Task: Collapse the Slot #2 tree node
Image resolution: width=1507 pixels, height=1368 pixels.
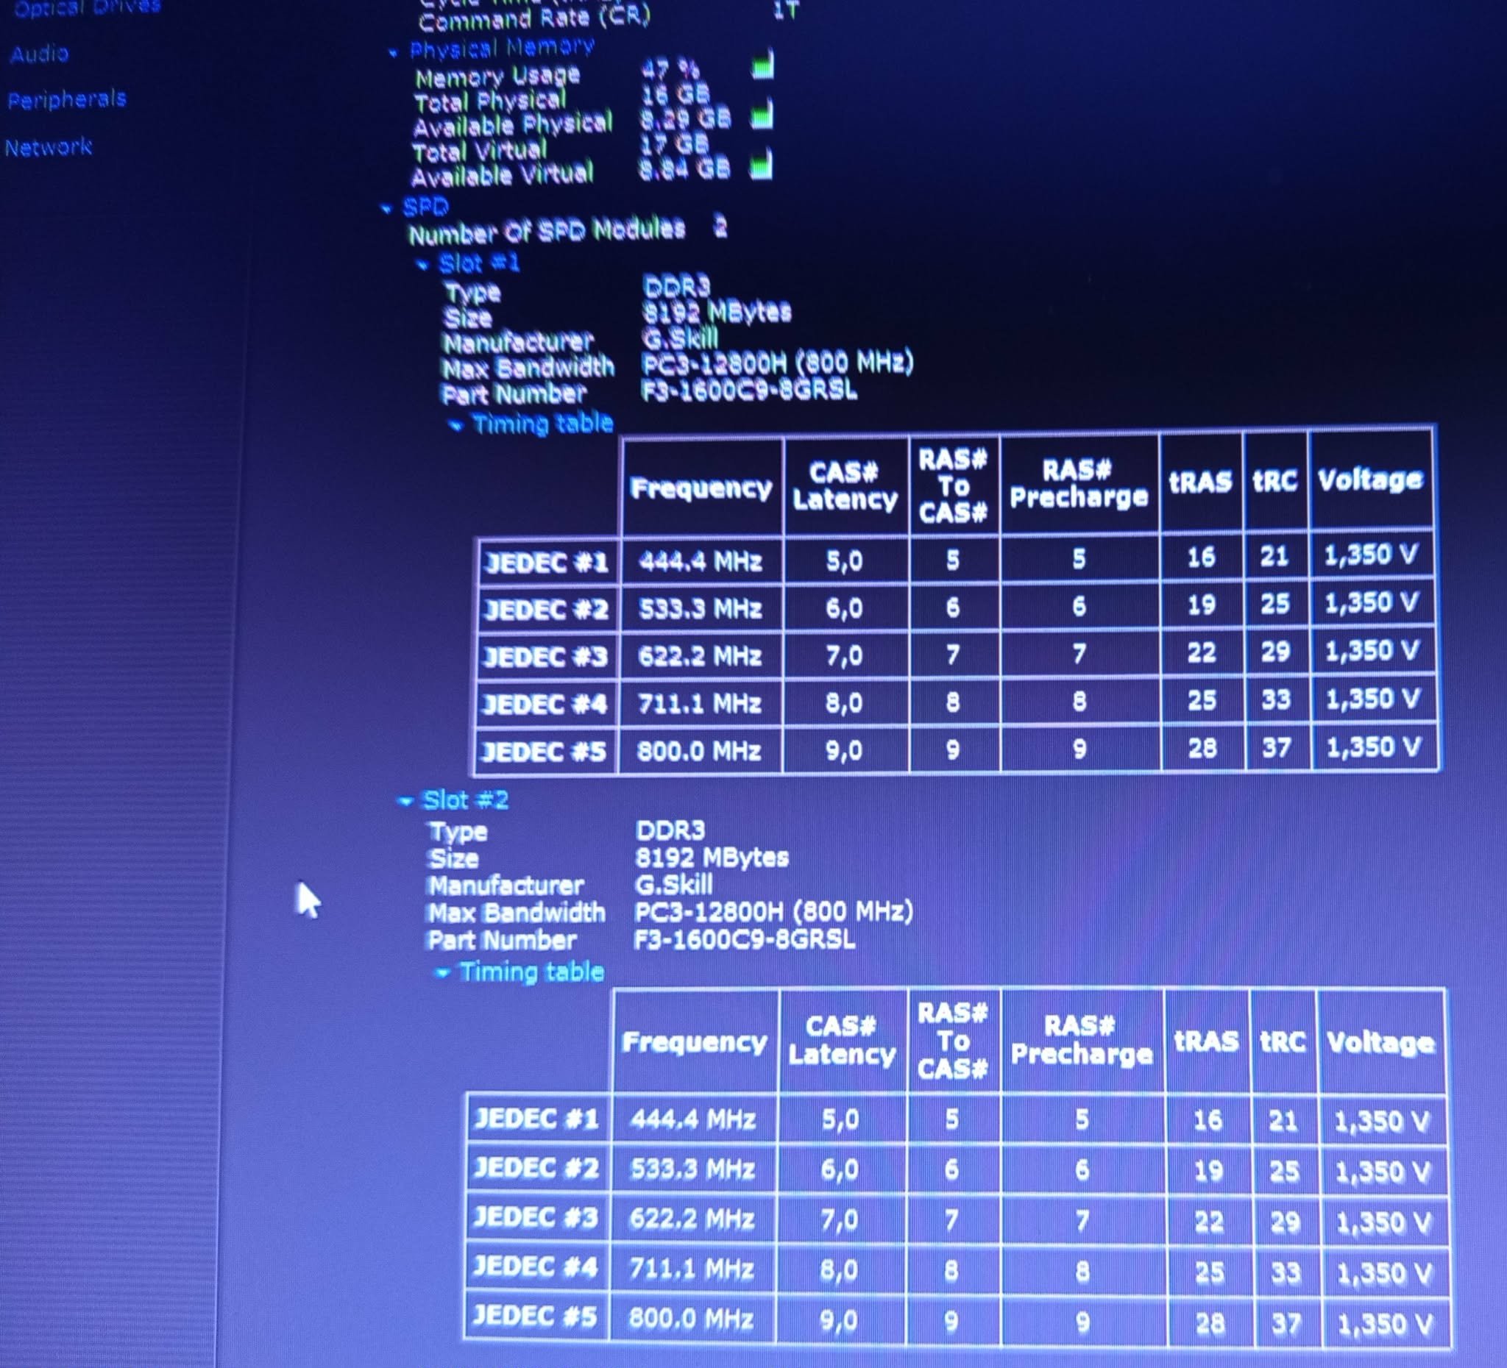Action: point(405,802)
